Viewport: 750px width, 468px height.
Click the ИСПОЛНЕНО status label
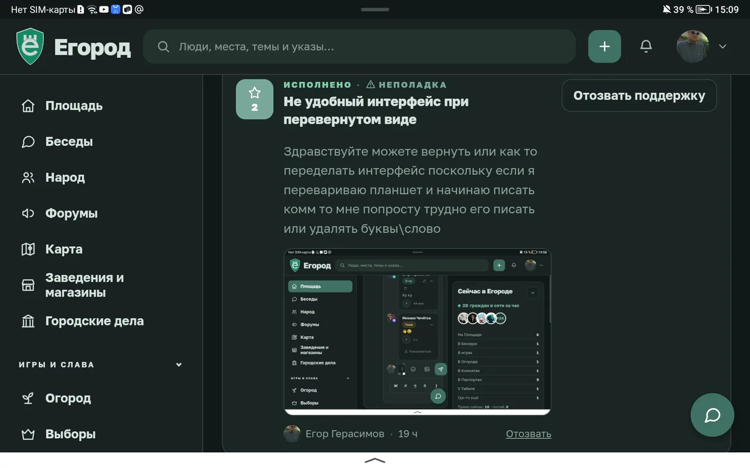(318, 84)
